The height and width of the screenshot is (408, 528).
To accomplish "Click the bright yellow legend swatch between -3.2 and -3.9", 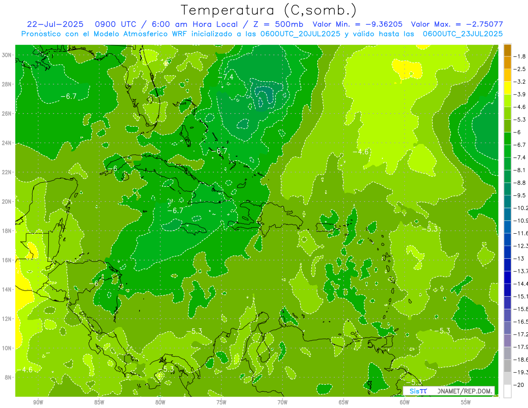I will 507,88.
